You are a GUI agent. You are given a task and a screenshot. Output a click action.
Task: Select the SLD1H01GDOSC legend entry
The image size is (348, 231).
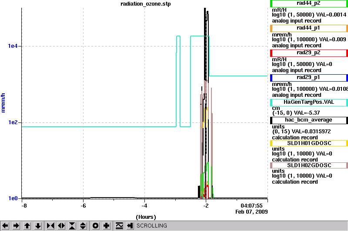pyautogui.click(x=309, y=143)
